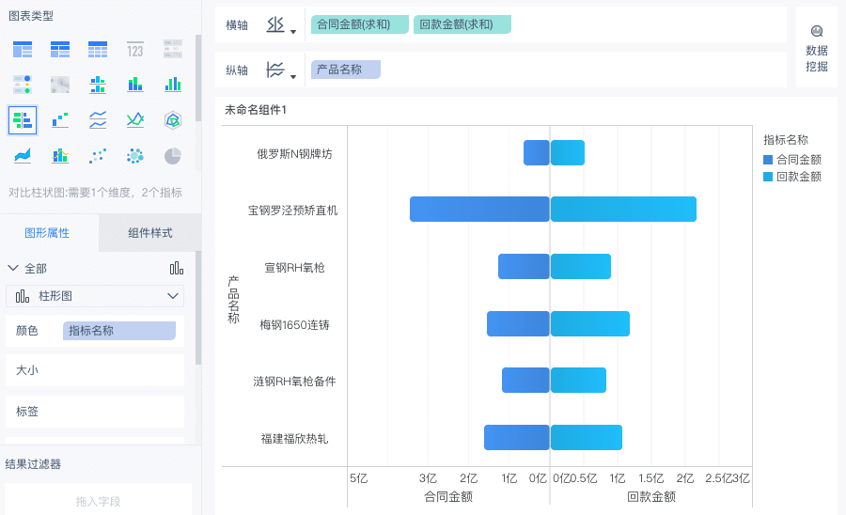The height and width of the screenshot is (515, 846).
Task: Click the 结果过滤器 section heading
Action: (33, 463)
